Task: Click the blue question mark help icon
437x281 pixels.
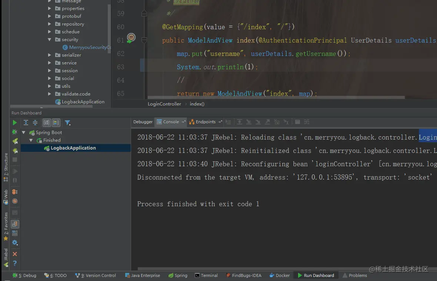Action: pos(15,263)
